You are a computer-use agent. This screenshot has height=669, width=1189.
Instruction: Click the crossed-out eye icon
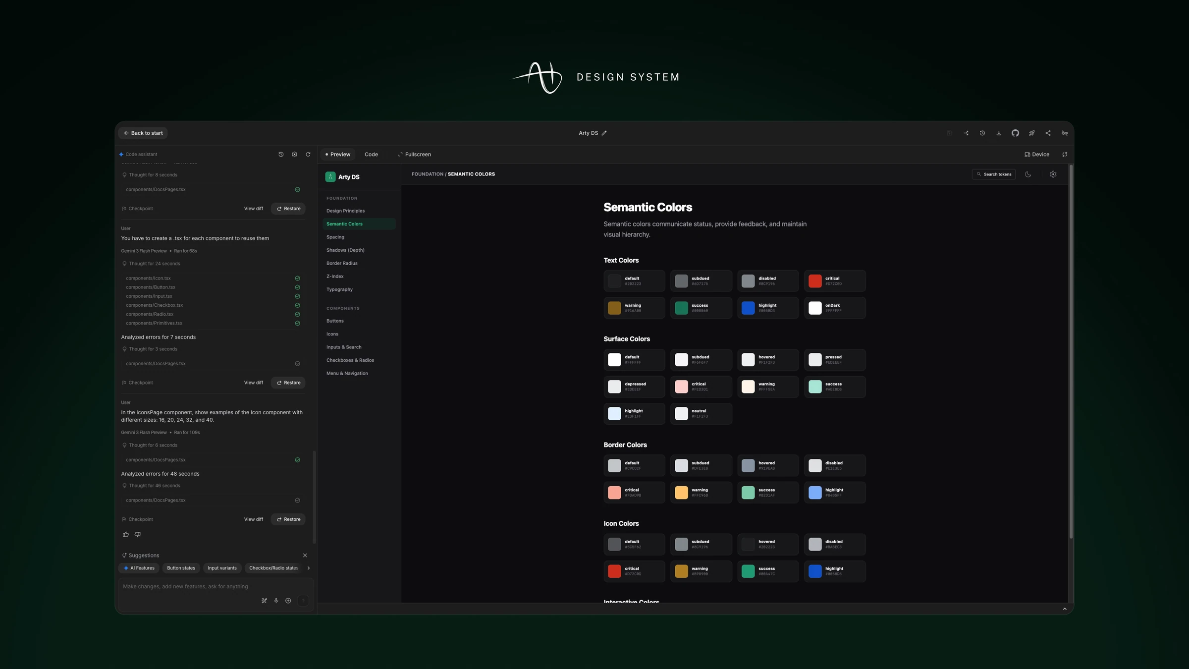pos(1065,133)
